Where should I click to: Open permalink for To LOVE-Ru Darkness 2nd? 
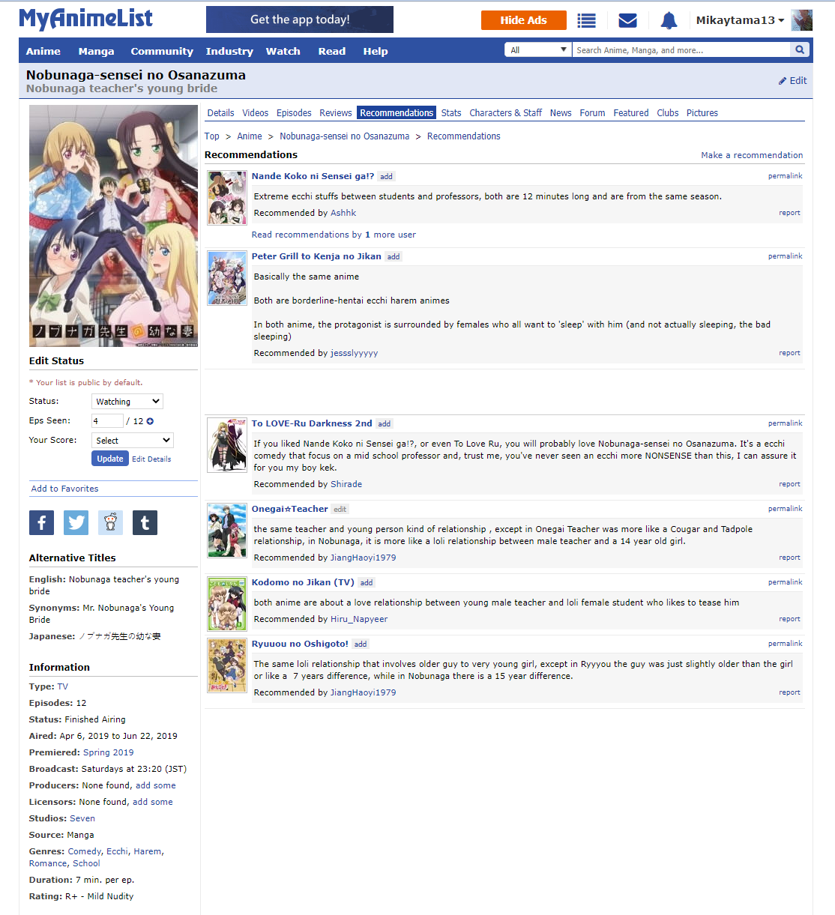(x=785, y=423)
